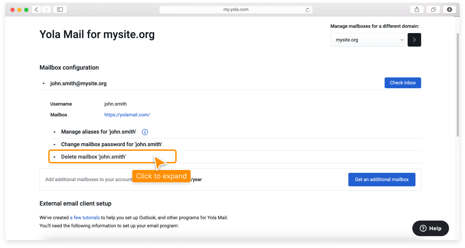465x248 pixels.
Task: Expand the Delete mailbox 'john.smith' section
Action: [x=93, y=156]
